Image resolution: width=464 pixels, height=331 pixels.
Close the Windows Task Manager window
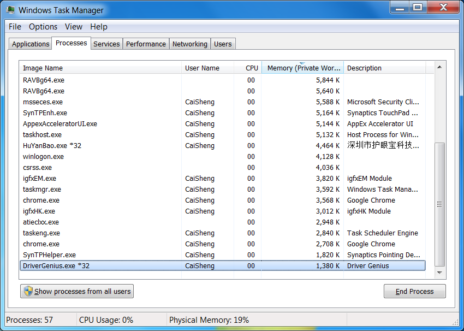click(443, 7)
